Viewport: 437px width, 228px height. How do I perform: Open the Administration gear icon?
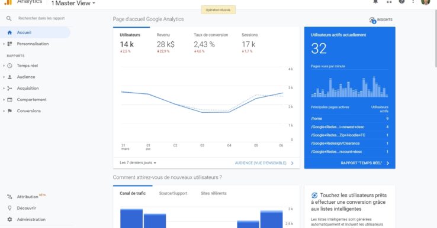click(x=9, y=219)
